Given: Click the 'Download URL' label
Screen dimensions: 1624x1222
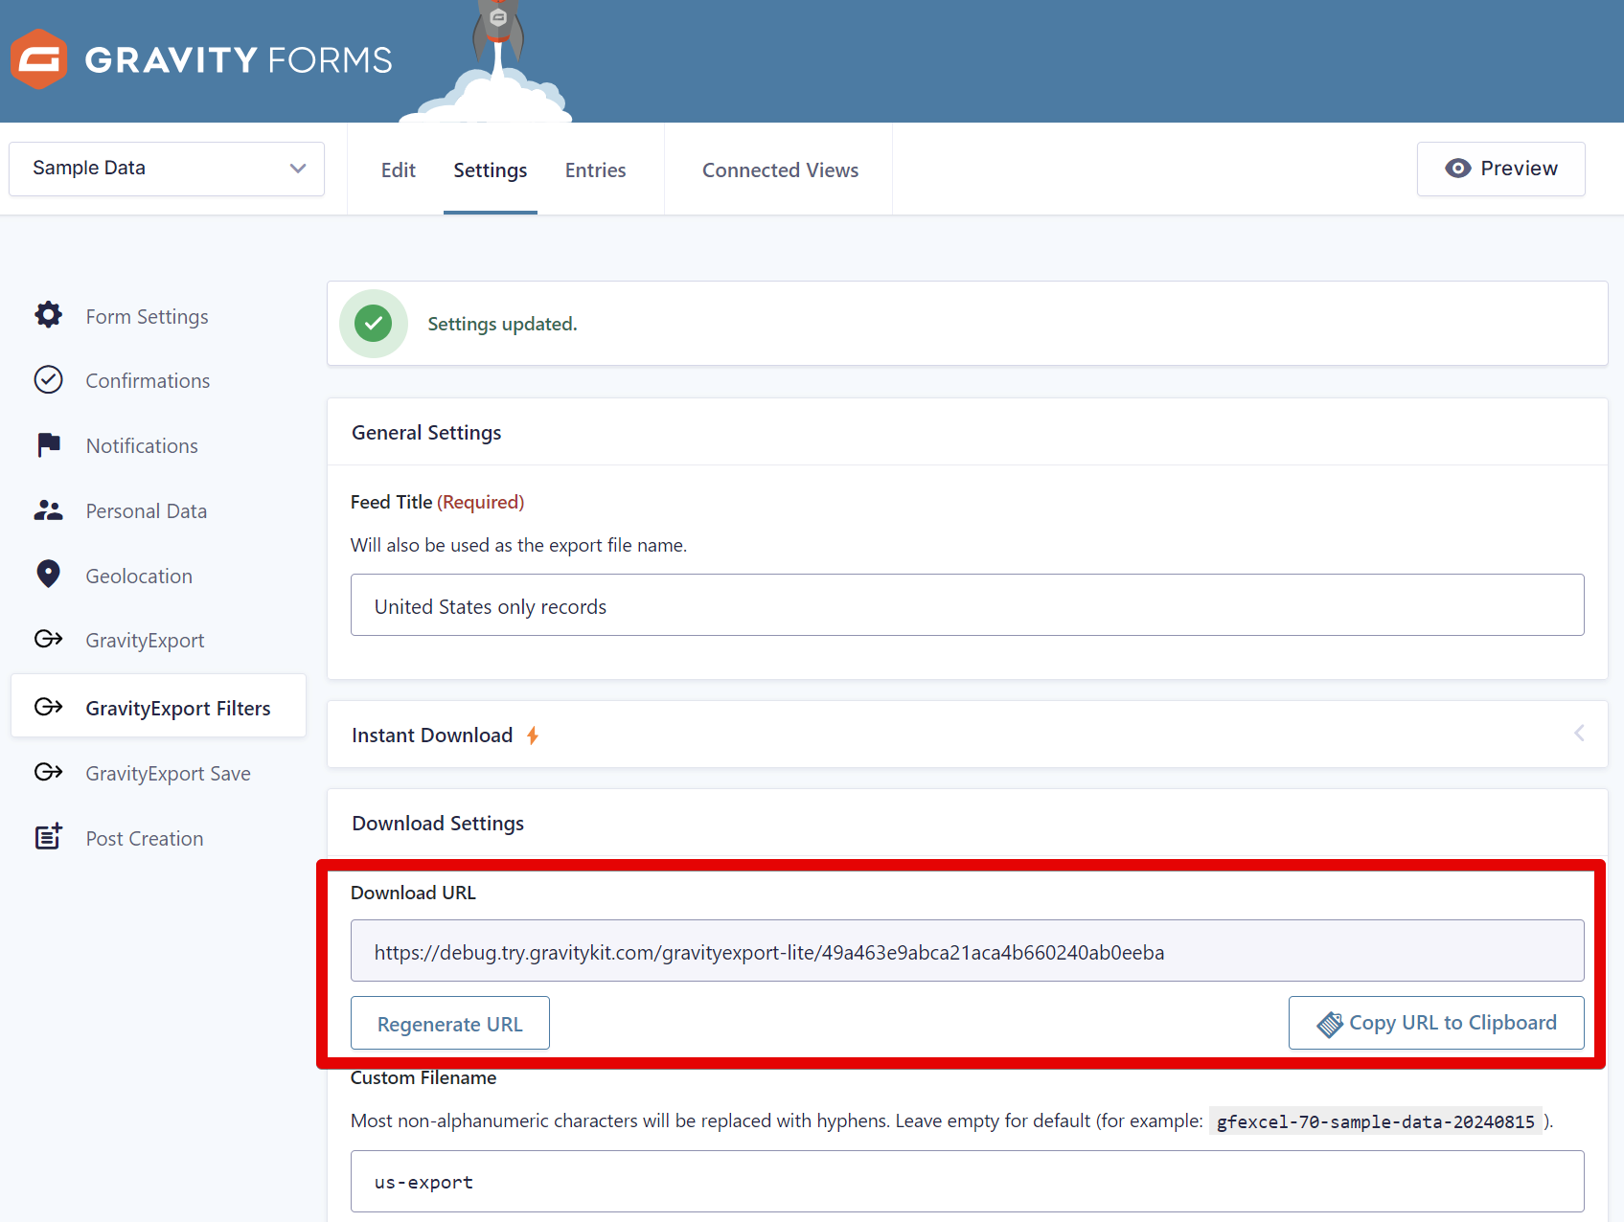Looking at the screenshot, I should (x=413, y=893).
